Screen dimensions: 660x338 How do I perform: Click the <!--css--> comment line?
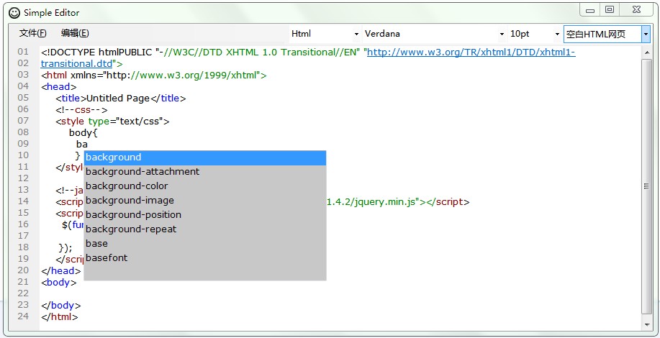coord(81,110)
